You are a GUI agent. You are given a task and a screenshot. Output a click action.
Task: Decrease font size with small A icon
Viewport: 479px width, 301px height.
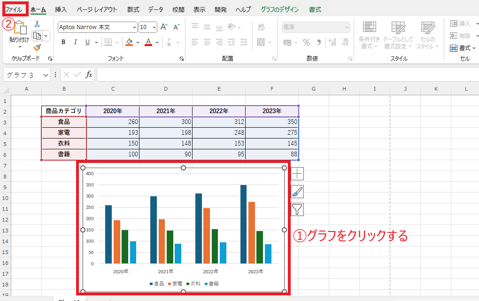point(177,27)
